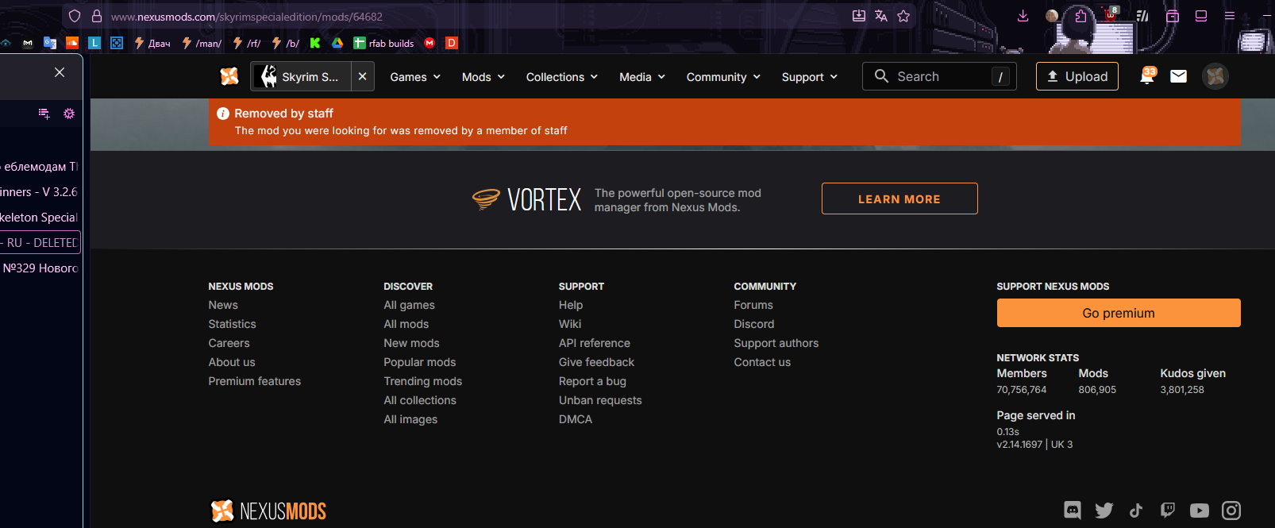
Task: Open the DMCA footer link
Action: coord(576,419)
